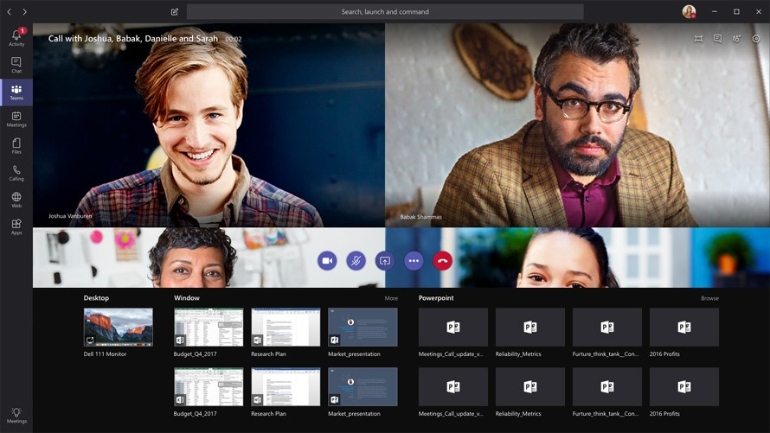Toggle the camera on or off
The height and width of the screenshot is (433, 770).
point(327,261)
